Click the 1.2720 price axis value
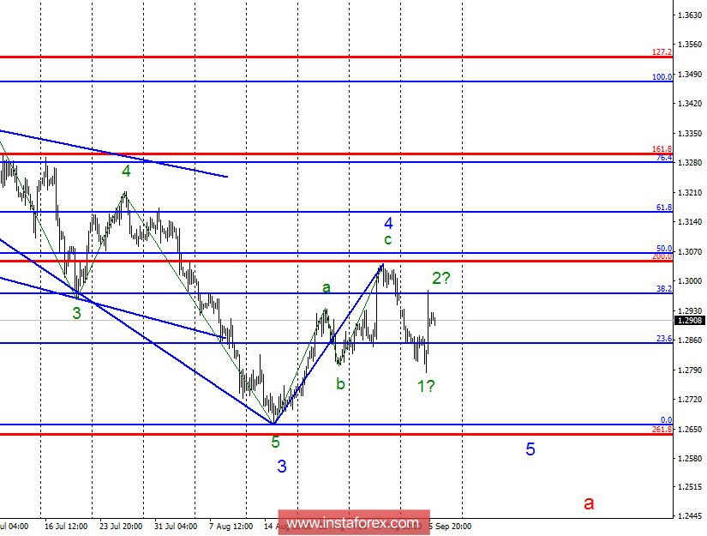 (x=690, y=400)
